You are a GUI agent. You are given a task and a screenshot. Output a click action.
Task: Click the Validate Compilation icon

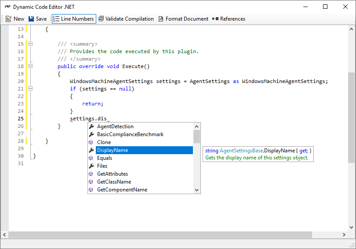(101, 19)
